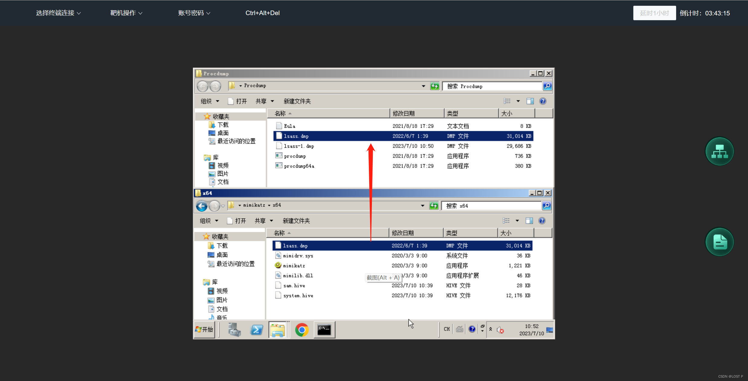
Task: Select mimilib.dll file
Action: tap(403, 276)
